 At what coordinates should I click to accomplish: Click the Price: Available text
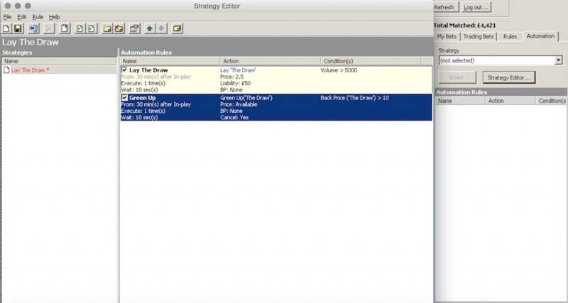click(x=239, y=104)
